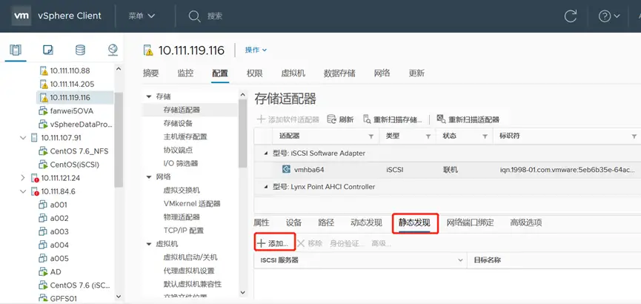Screen dimensions: 641x304
Task: Click the VM icon beside CentOS 7.6_NFS
Action: click(x=43, y=151)
